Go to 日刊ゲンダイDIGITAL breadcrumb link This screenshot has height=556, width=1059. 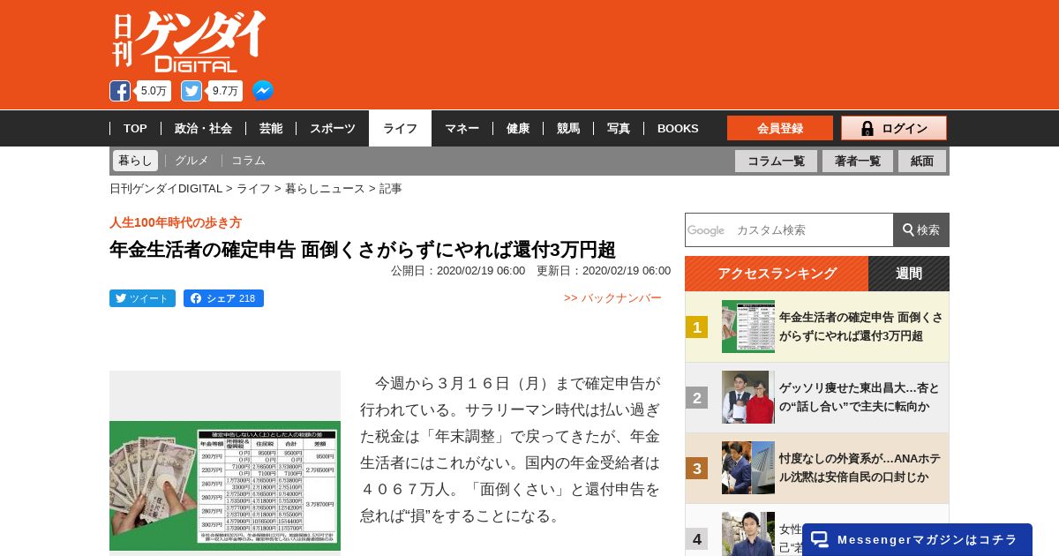pos(166,189)
